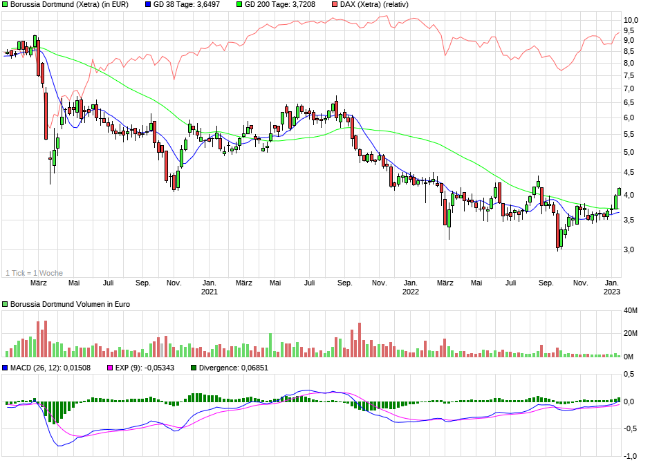Click the 0M volume axis label
Image resolution: width=650 pixels, height=463 pixels.
[629, 357]
